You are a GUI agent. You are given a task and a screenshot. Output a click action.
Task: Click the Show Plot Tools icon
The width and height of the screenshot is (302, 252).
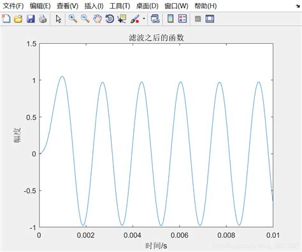tap(210, 19)
